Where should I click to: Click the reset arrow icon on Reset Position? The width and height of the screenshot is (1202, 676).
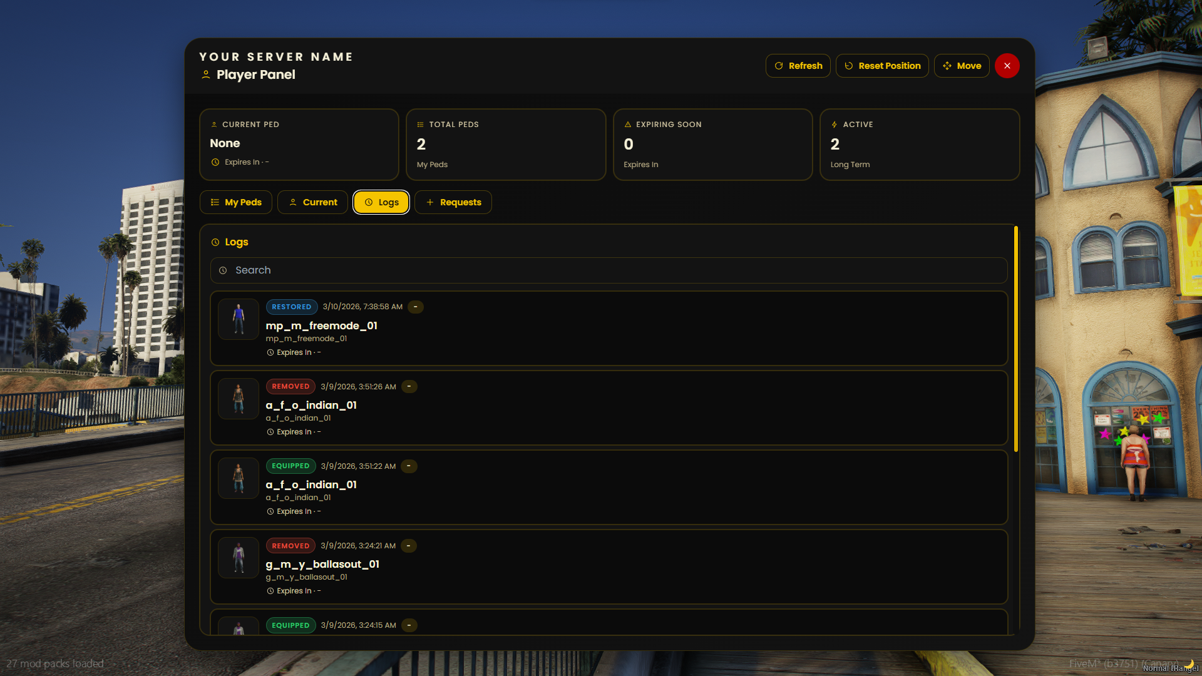coord(849,66)
